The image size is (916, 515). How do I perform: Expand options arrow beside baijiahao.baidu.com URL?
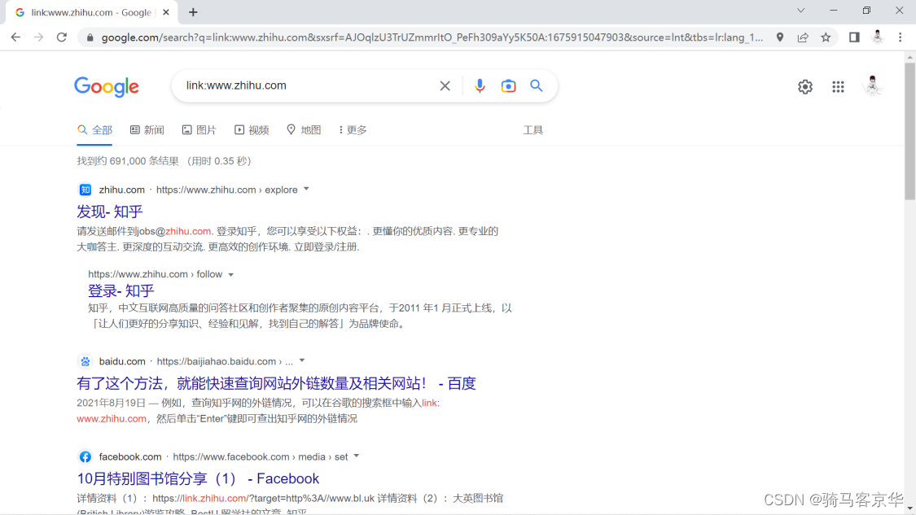pyautogui.click(x=302, y=361)
